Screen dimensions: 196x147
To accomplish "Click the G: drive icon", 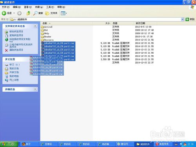I will pos(7,65).
